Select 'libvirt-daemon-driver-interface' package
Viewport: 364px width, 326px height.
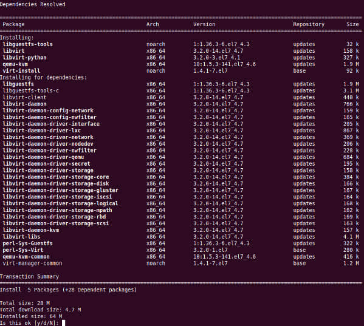[x=51, y=124]
